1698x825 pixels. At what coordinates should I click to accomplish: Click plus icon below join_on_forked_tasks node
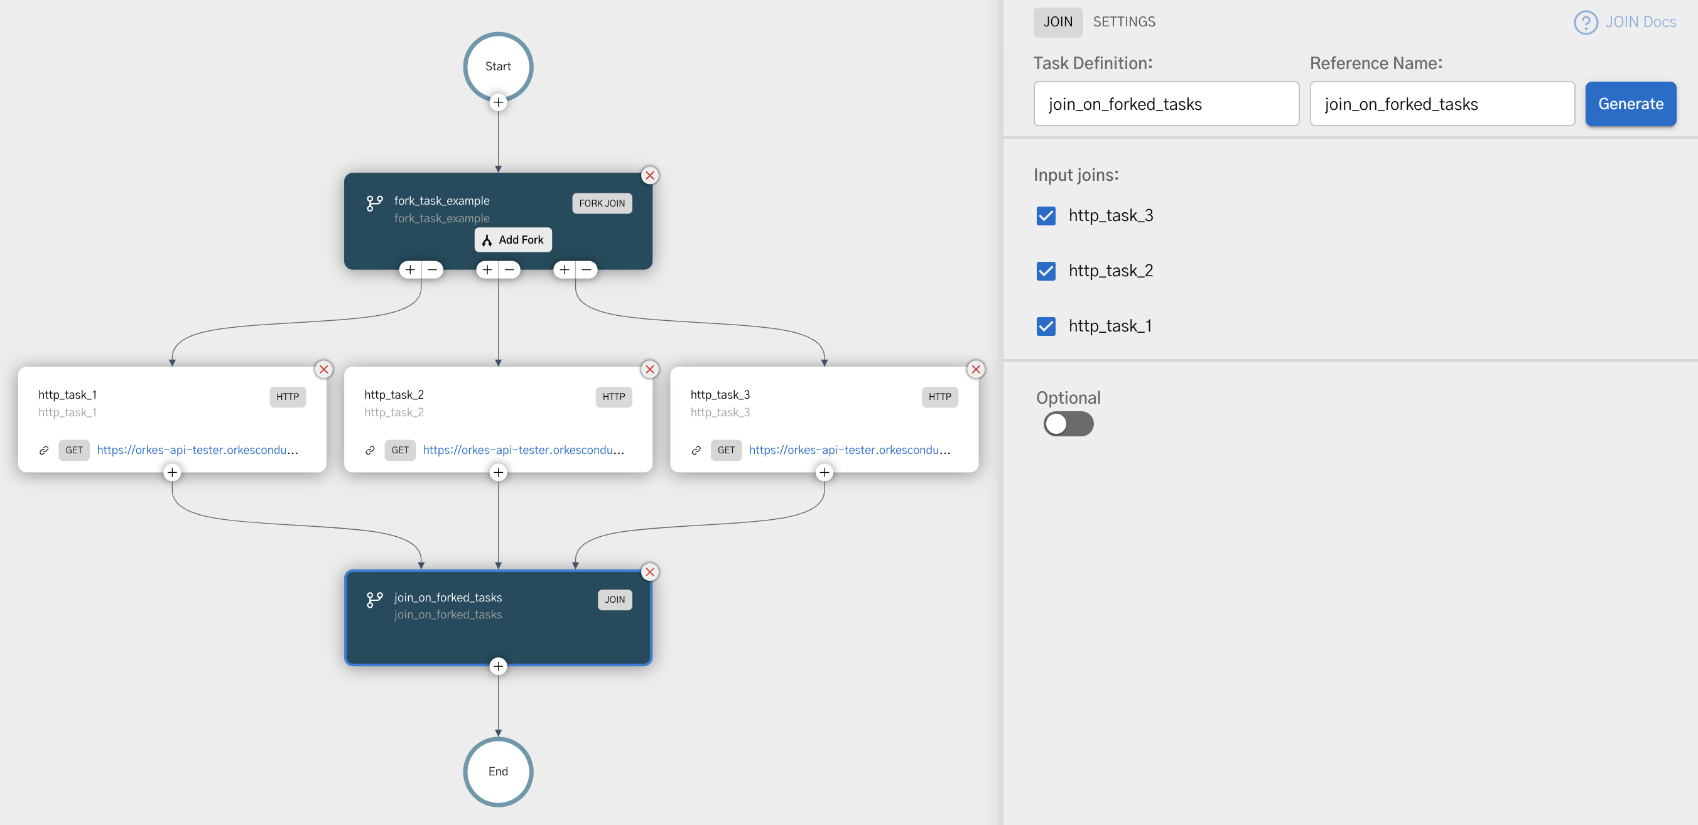point(498,666)
